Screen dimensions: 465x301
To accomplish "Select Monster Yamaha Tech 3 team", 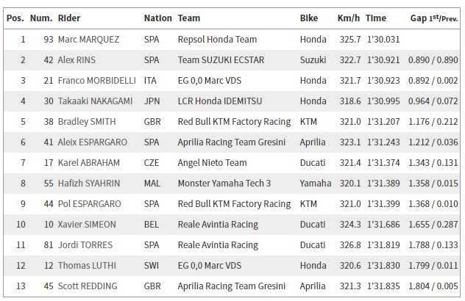I will click(224, 184).
